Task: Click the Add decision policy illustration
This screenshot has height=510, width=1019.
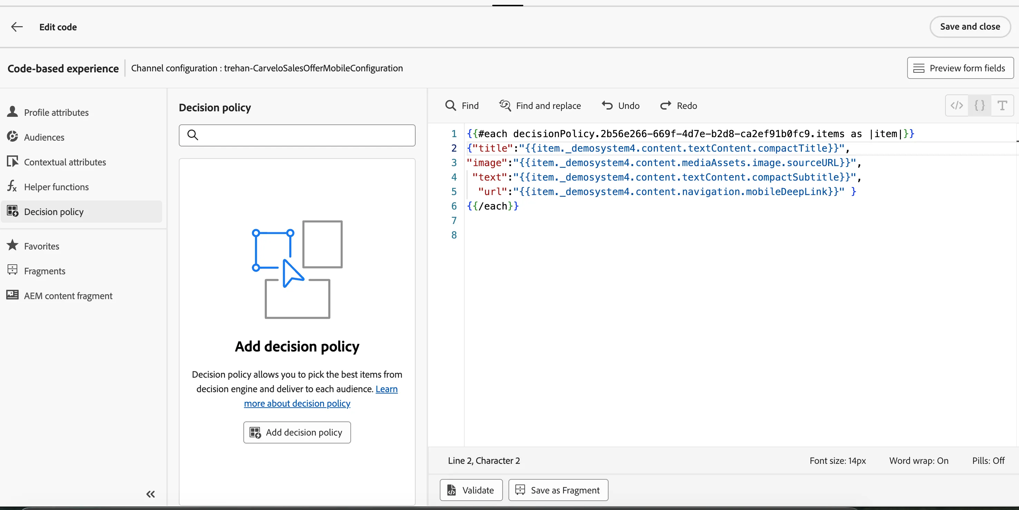Action: (297, 269)
